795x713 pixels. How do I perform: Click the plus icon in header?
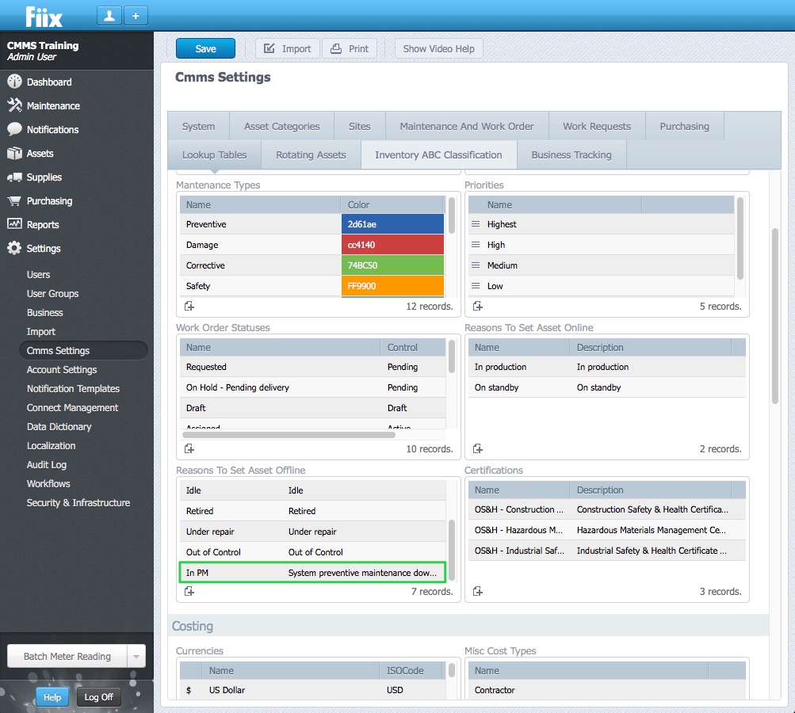[x=136, y=16]
